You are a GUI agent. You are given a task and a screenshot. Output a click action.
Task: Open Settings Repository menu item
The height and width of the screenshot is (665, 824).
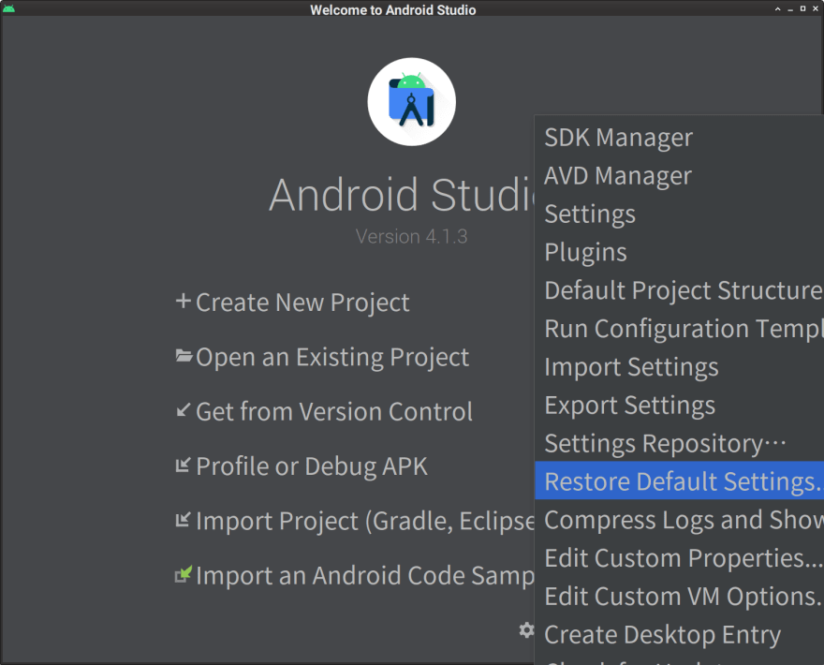tap(680, 443)
